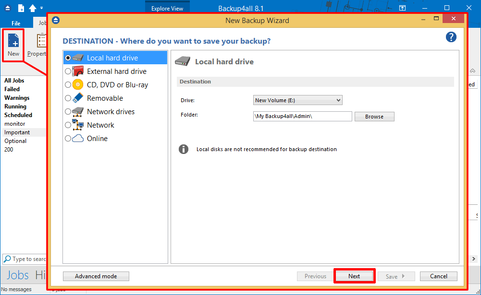The height and width of the screenshot is (295, 481).
Task: Expand the quick access toolbar customize arrow
Action: (x=42, y=8)
